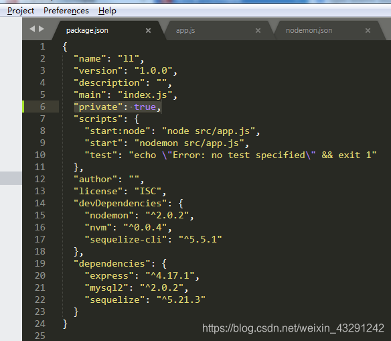391x341 pixels.
Task: Click line number 6 in gutter
Action: pos(43,107)
